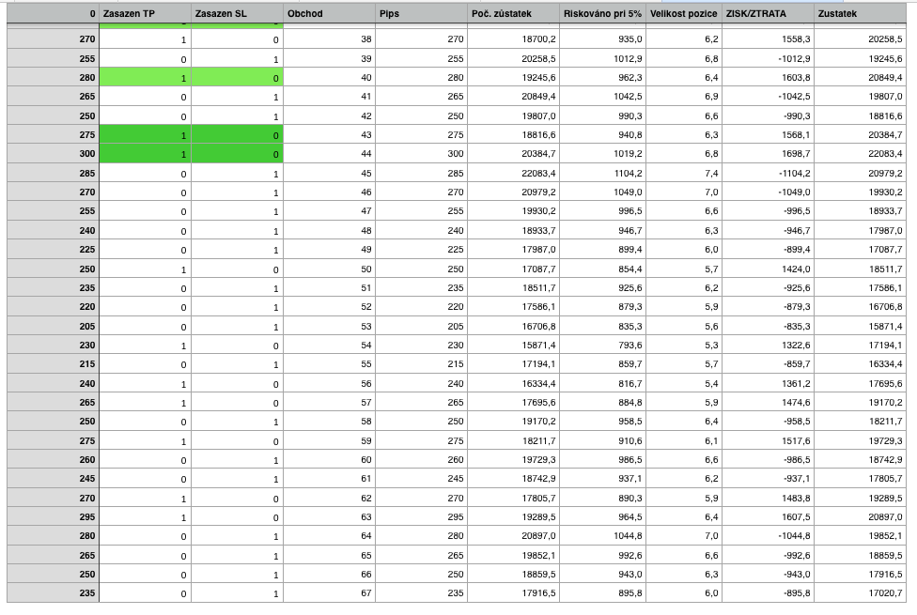Select ZISK/ZTRATA value 1558,3
917x615 pixels.
tap(768, 39)
